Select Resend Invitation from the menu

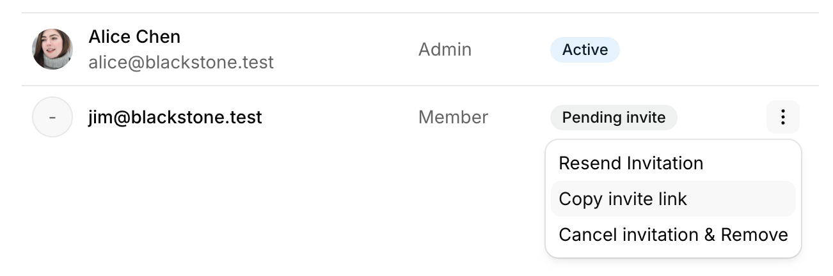[631, 163]
